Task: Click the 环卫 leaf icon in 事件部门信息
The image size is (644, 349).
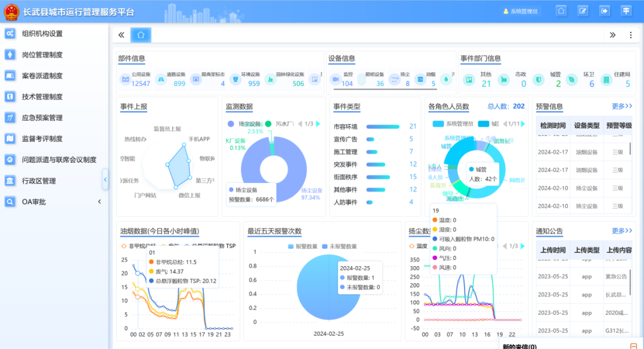Action: tap(572, 79)
